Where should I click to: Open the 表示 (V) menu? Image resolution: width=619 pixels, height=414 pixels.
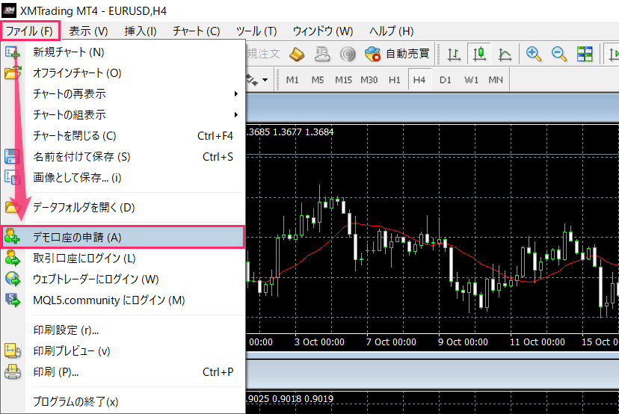pyautogui.click(x=88, y=31)
